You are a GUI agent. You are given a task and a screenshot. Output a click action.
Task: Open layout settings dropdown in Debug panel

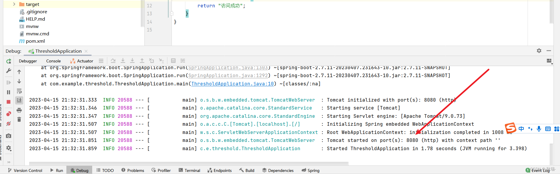(549, 61)
